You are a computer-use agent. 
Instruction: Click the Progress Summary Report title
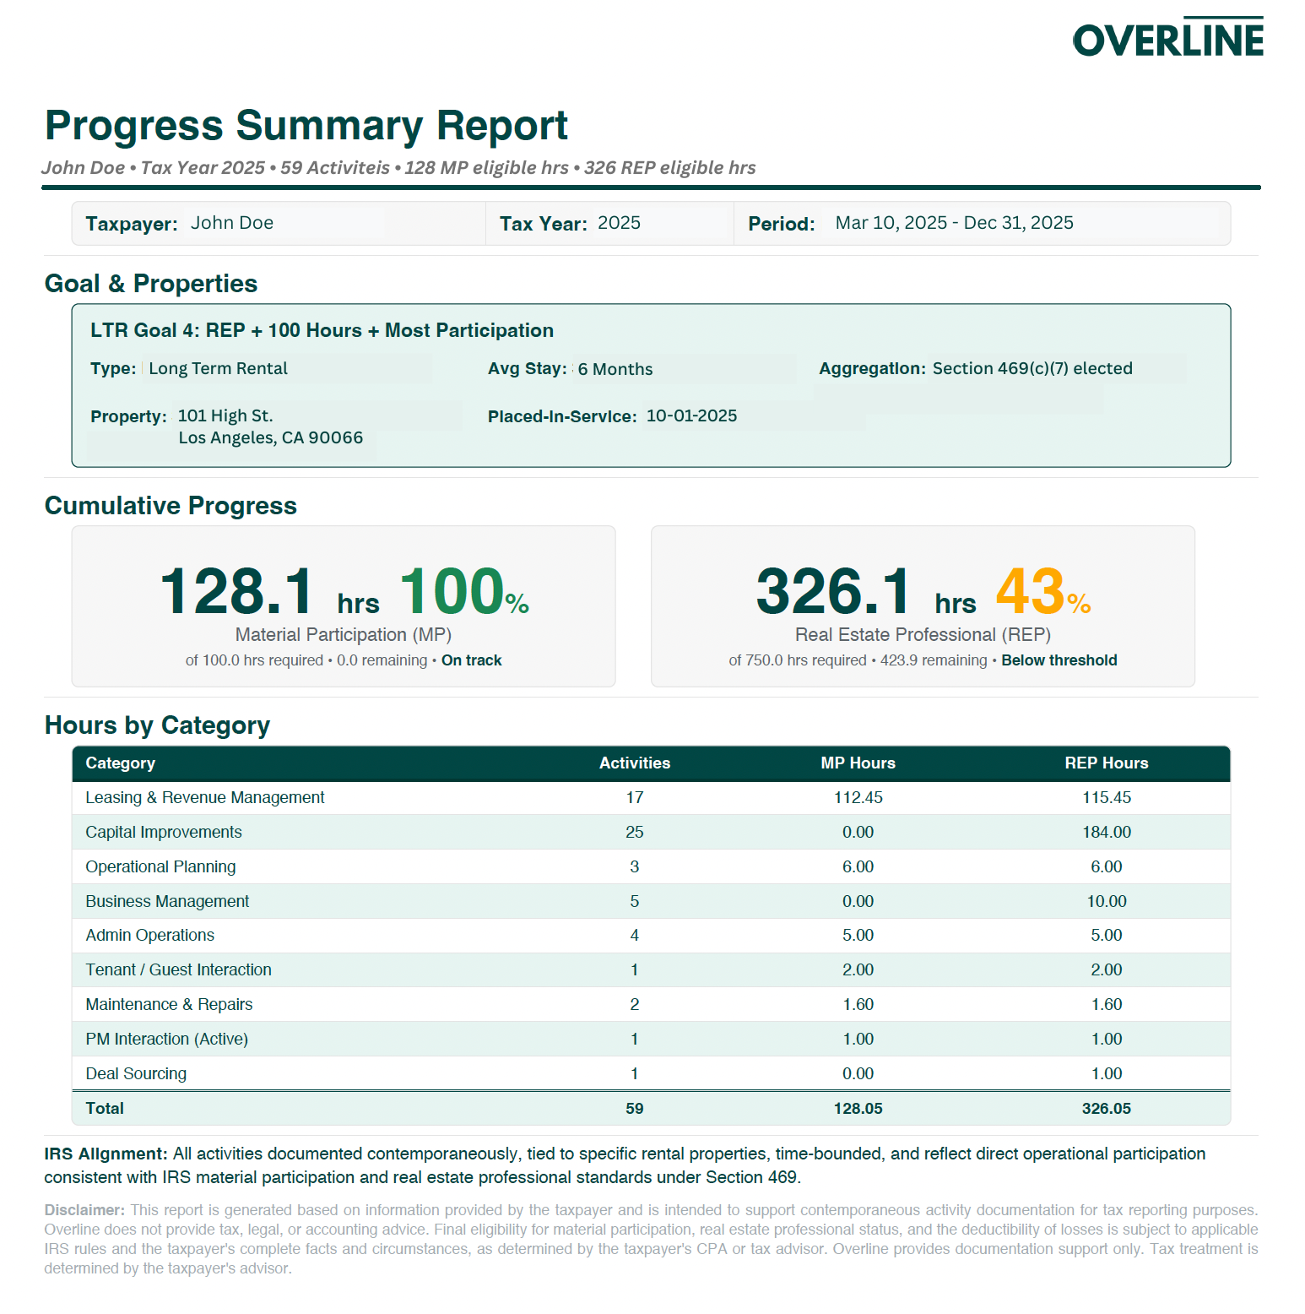pyautogui.click(x=306, y=126)
